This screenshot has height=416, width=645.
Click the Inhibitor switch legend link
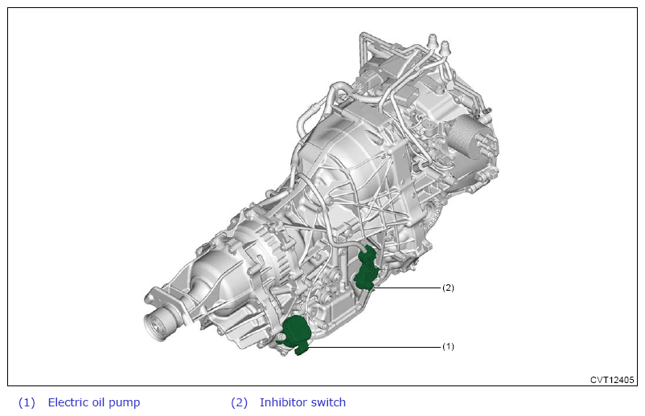click(x=302, y=402)
